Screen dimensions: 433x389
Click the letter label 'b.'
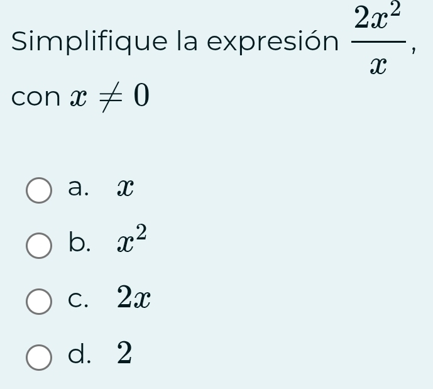(x=79, y=243)
